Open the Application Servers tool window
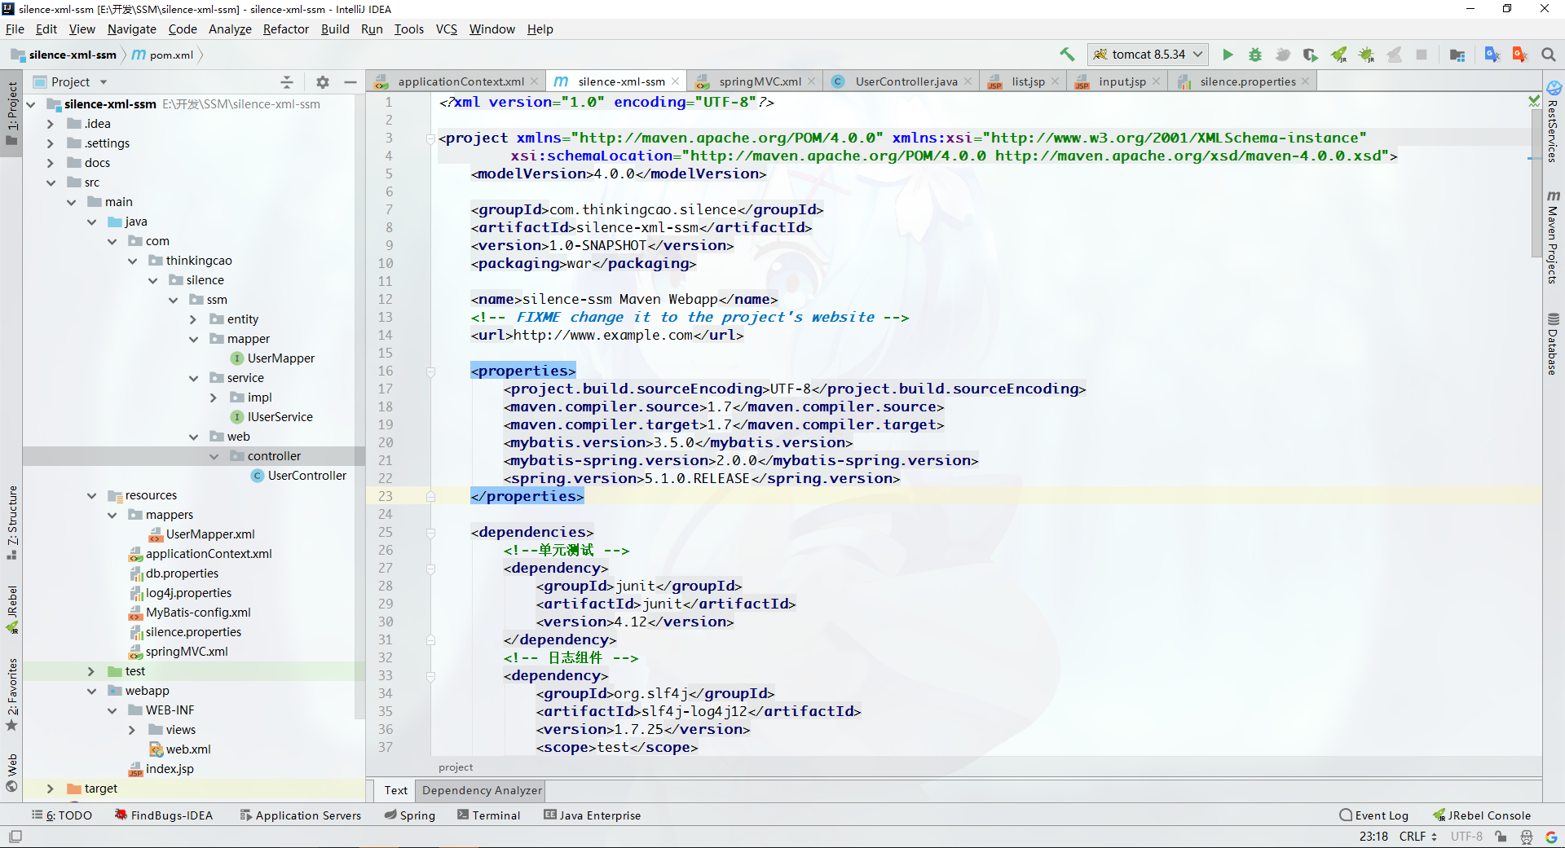The width and height of the screenshot is (1565, 848). click(x=300, y=815)
